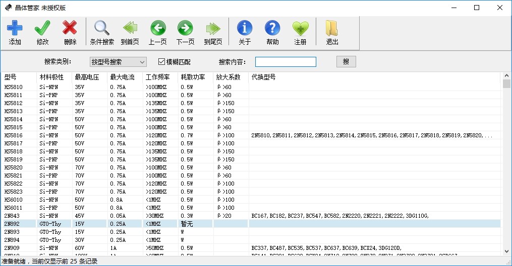Open 条件搜索 conditional search magnifier
This screenshot has width=512, height=266.
point(102,28)
